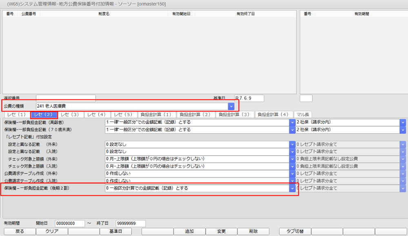Expand 保険欄－一部負担金記載（後期２割） dropdown arrow
The image size is (408, 236).
coord(292,188)
